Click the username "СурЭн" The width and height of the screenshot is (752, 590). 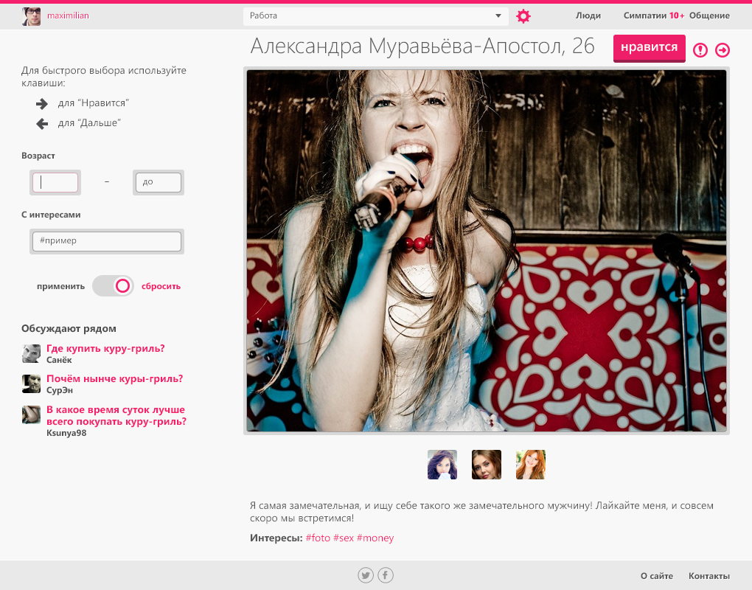60,390
